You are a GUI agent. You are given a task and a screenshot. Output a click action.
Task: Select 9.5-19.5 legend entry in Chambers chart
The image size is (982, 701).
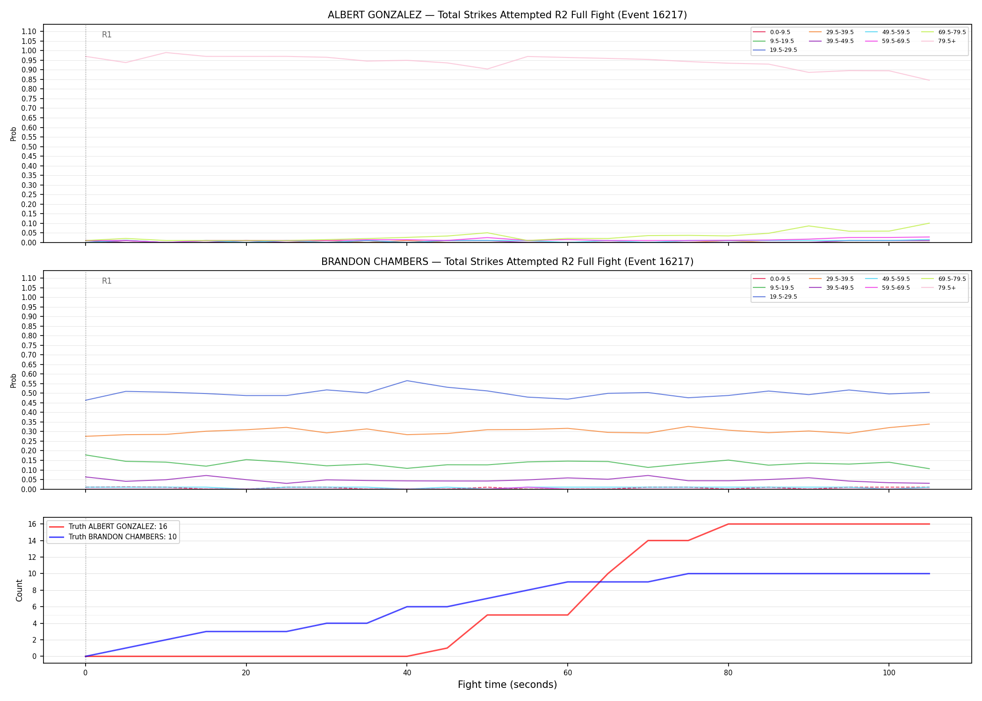[773, 288]
